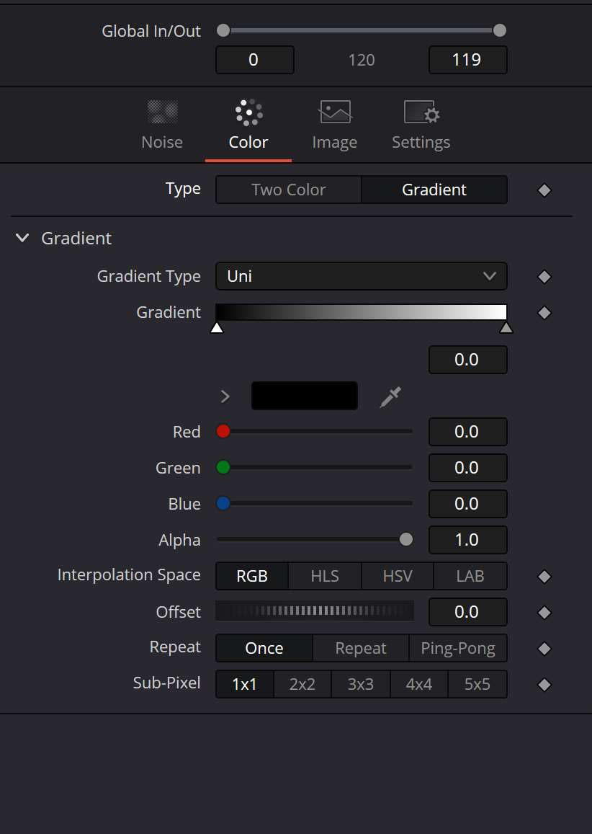Click keyframe diamond for Interpolation Space
Viewport: 592px width, 834px height.
click(x=544, y=577)
